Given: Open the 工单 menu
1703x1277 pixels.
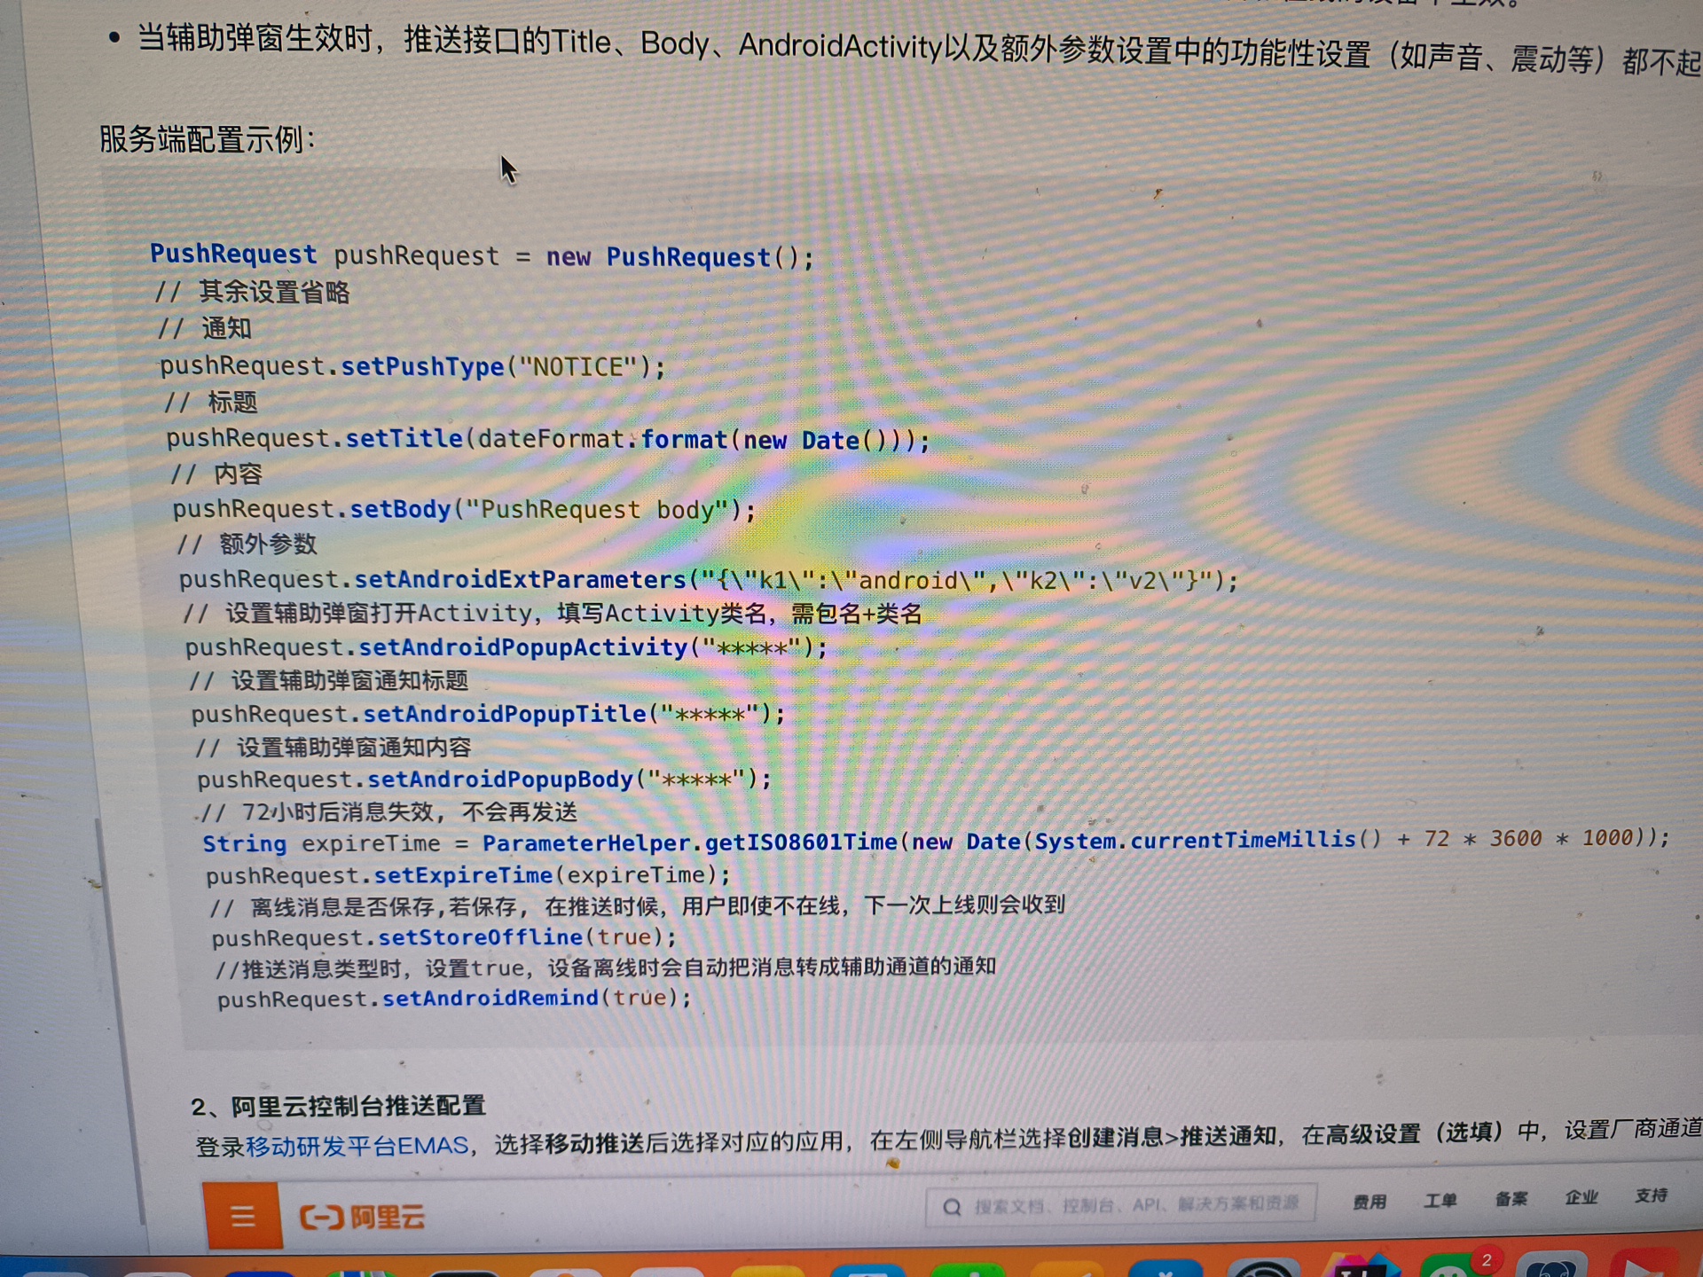Looking at the screenshot, I should tap(1440, 1201).
